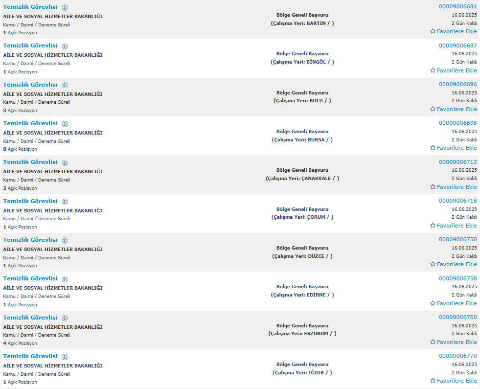
Task: Open the Temizlik Görevlisi posting for EDİRNE
Action: (30, 278)
